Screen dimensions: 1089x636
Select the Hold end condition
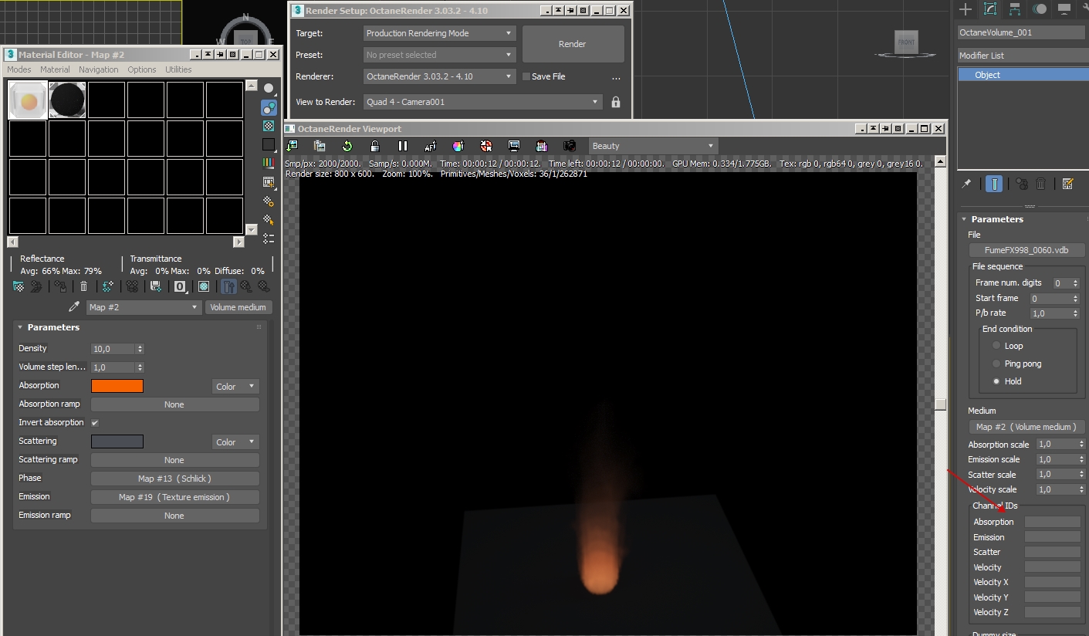click(996, 381)
